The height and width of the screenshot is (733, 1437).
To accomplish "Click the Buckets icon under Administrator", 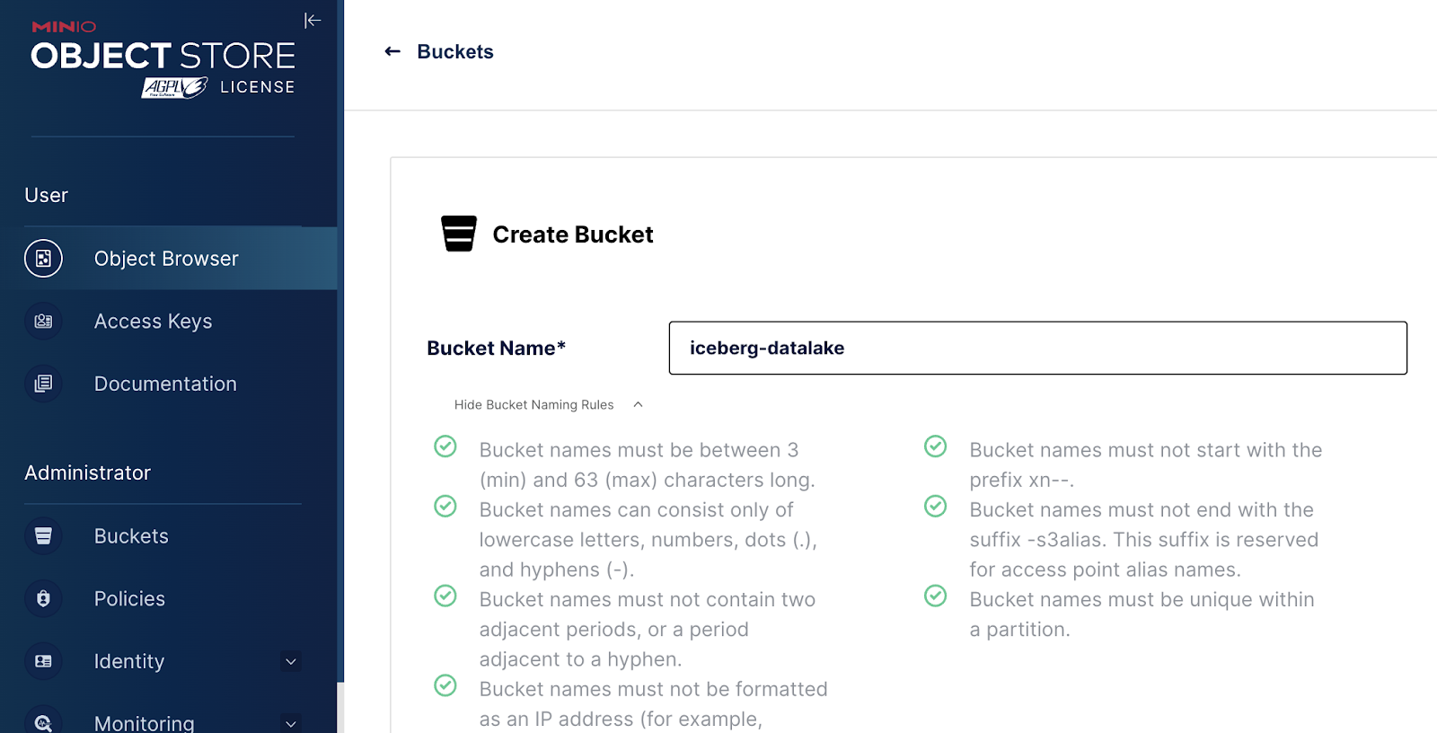I will coord(43,536).
